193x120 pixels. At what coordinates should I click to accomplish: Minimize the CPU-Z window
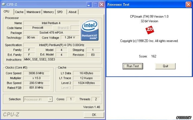(x=89, y=5)
